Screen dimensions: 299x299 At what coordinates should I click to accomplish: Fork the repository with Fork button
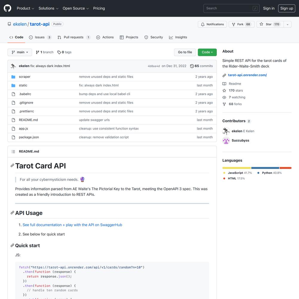coord(242,25)
